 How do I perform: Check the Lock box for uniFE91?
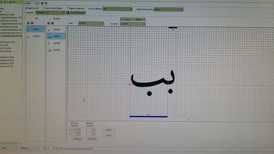72,123
